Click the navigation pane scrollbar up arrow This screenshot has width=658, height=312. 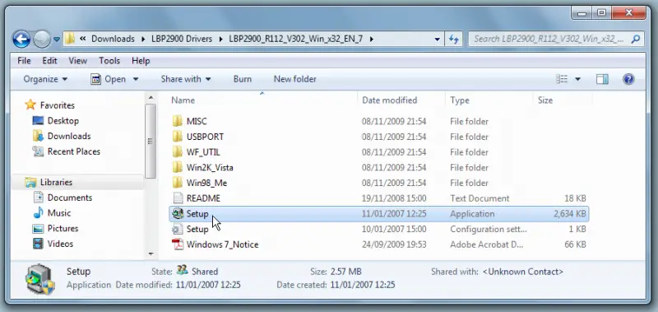pos(151,97)
